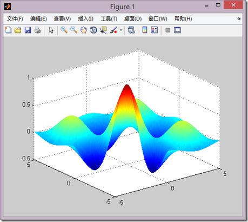Activate the Pan hand tool
Screen dimensions: 248x222
(84, 30)
